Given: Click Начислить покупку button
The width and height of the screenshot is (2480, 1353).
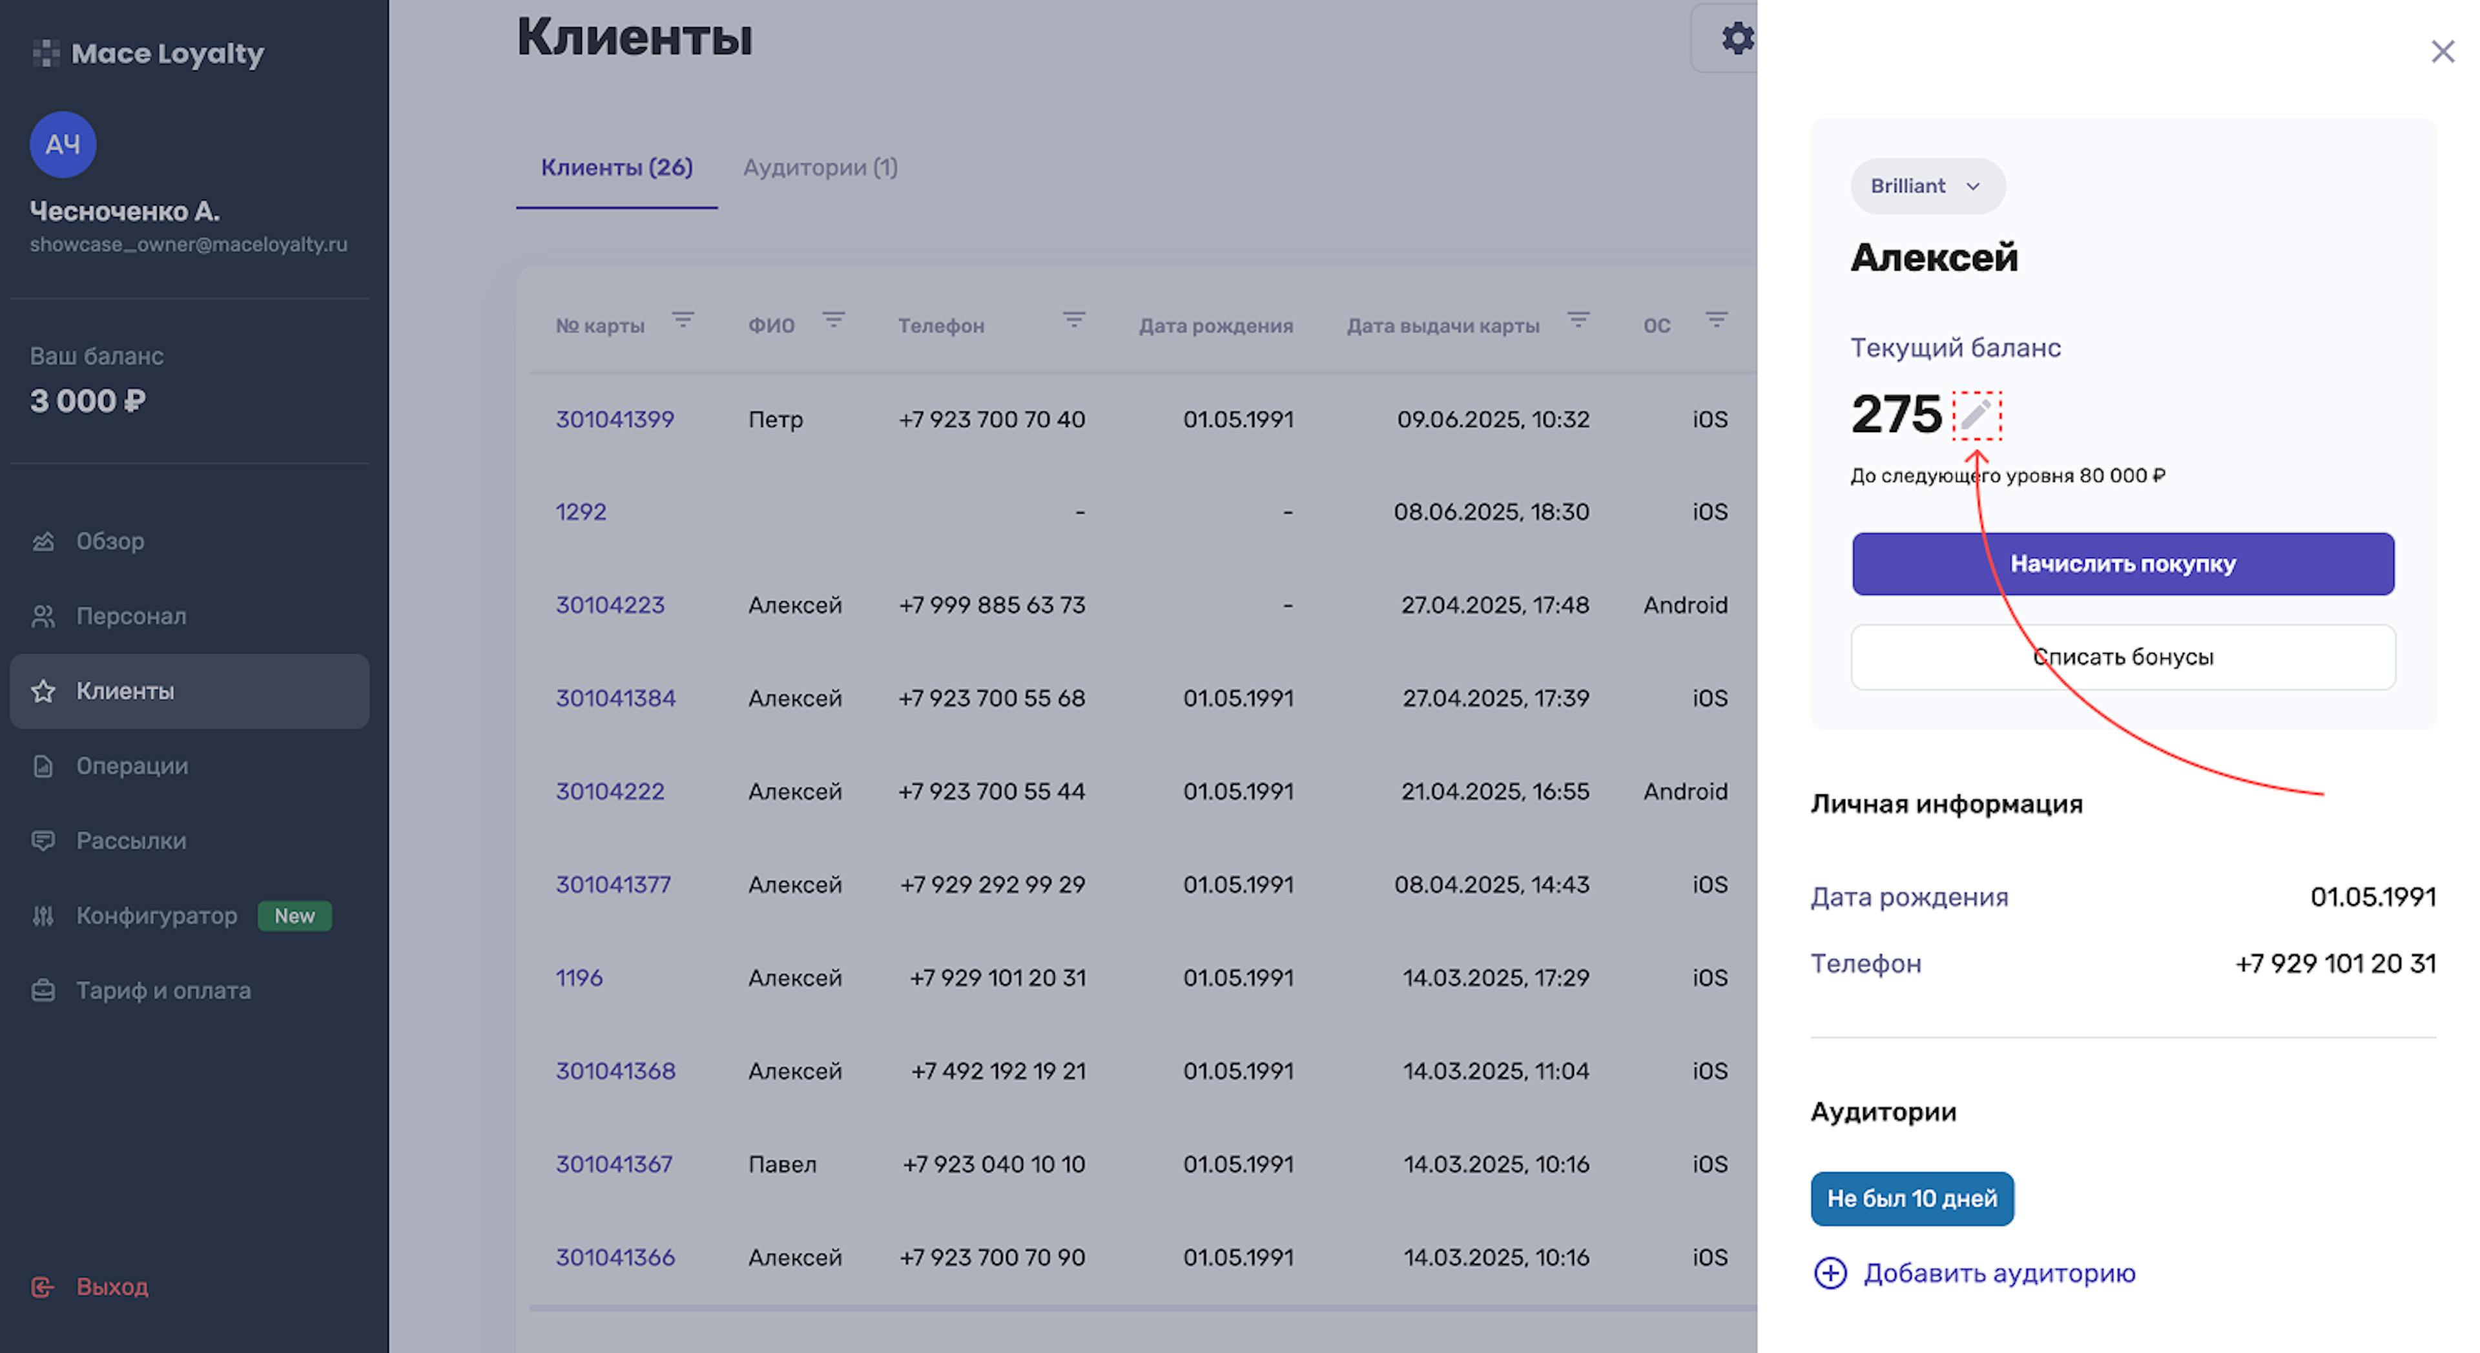Looking at the screenshot, I should [x=2123, y=564].
